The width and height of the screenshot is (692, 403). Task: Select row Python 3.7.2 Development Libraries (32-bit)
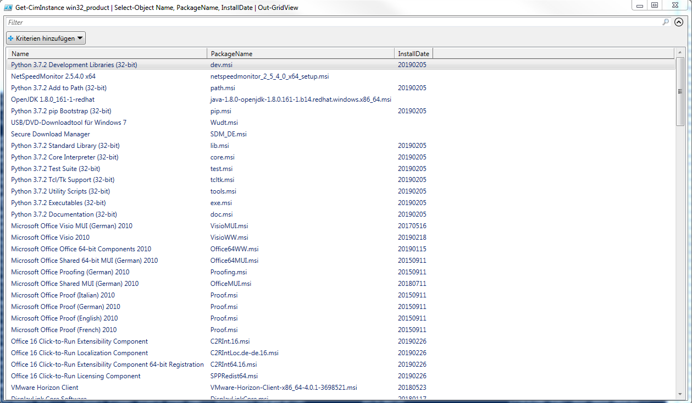click(341, 65)
